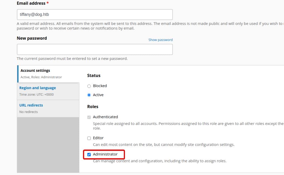This screenshot has height=175, width=284.
Task: Focus the New password input box
Action: point(95,49)
